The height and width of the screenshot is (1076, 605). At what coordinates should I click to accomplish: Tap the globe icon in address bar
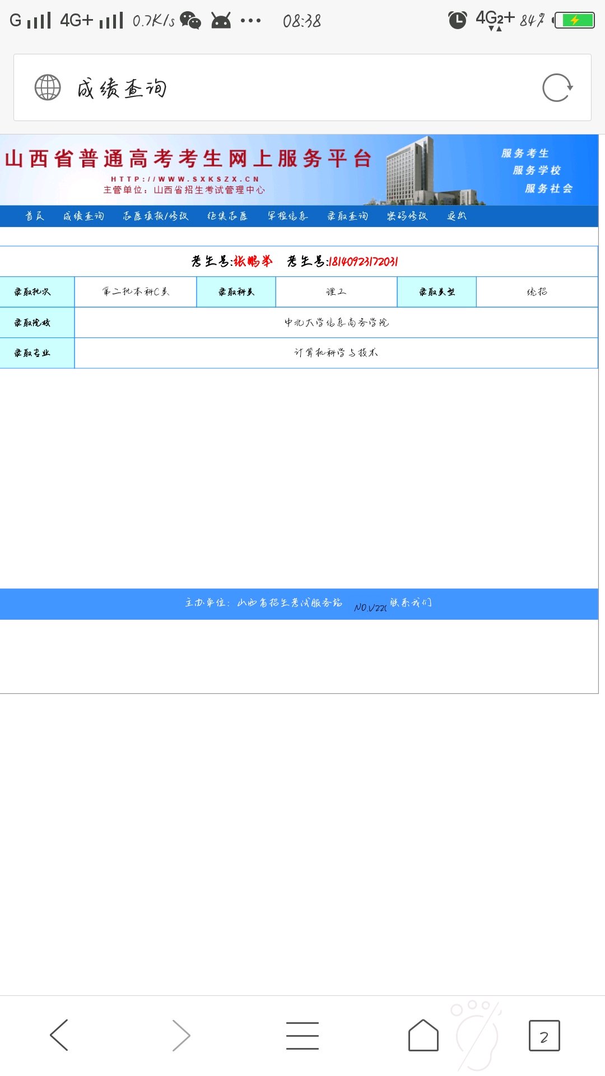[x=48, y=87]
